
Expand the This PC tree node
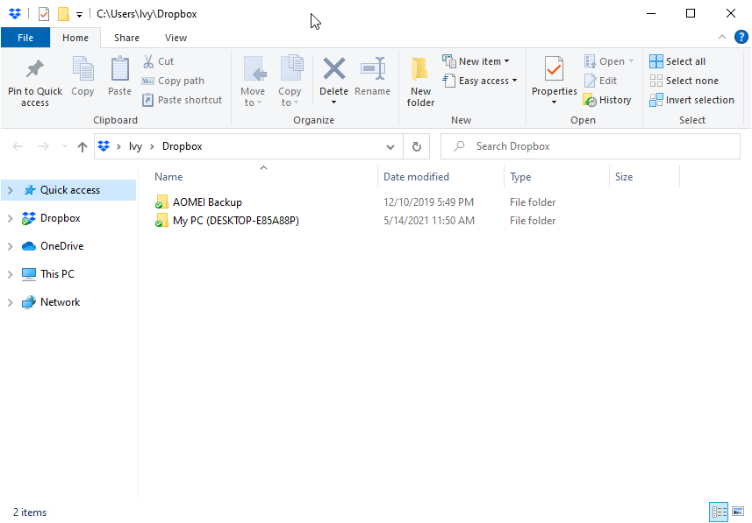11,274
